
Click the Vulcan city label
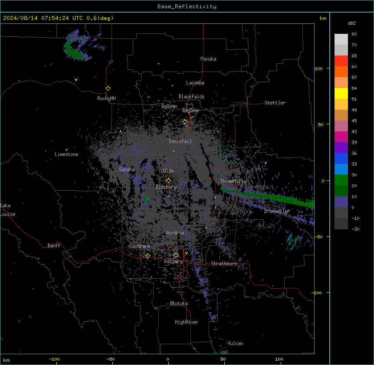pyautogui.click(x=235, y=343)
